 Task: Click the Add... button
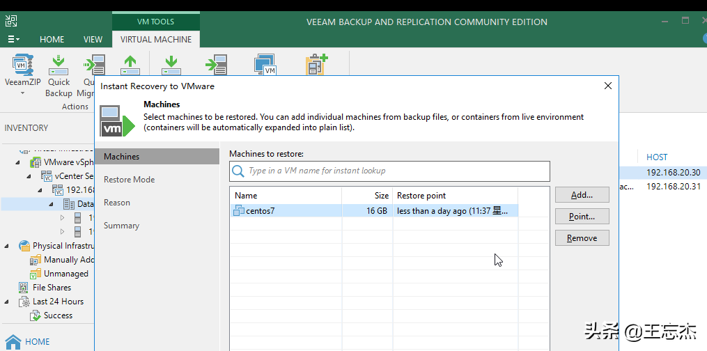[582, 195]
